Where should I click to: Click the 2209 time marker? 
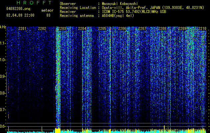click(182, 29)
